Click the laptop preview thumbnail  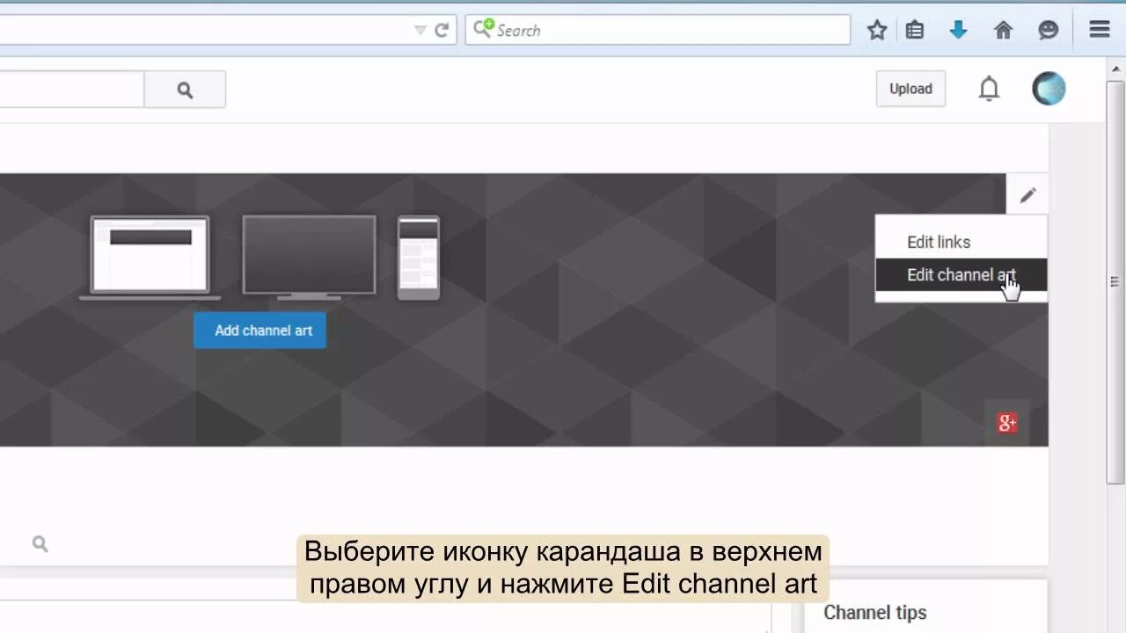click(x=150, y=258)
